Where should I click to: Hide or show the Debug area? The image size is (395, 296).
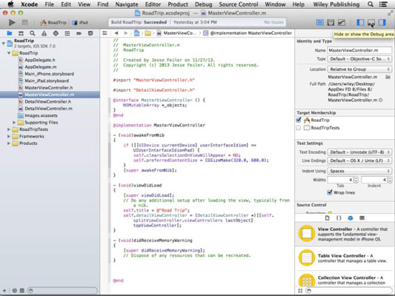click(371, 23)
